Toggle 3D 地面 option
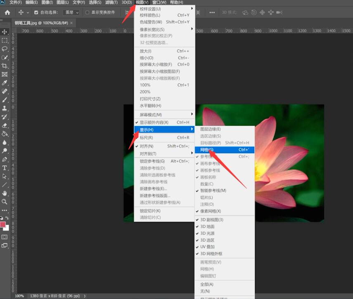 [225, 226]
